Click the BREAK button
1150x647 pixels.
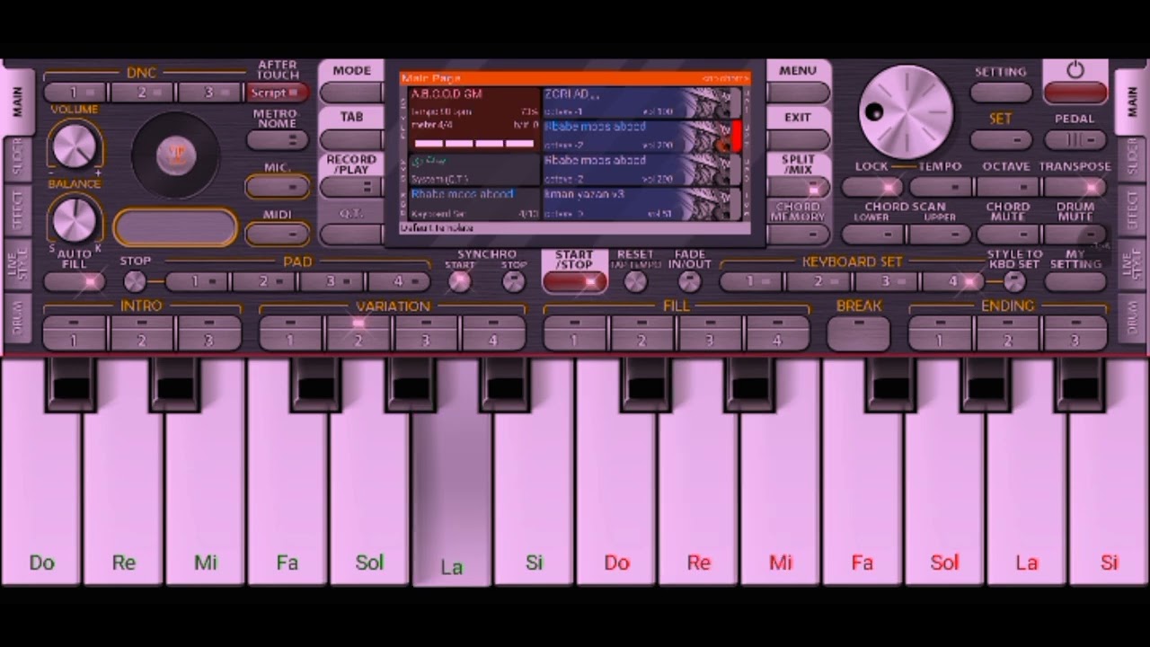point(858,332)
